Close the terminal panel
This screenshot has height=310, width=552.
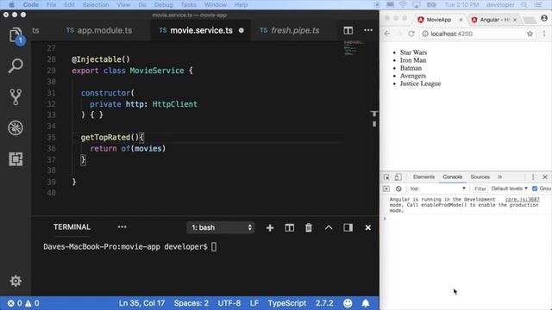pos(368,227)
